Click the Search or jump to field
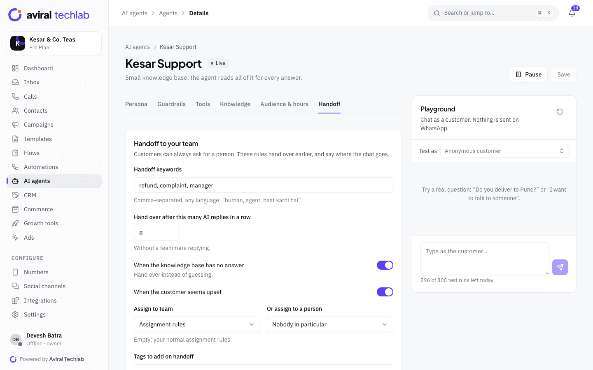Screen dimensions: 593x370 coord(493,13)
